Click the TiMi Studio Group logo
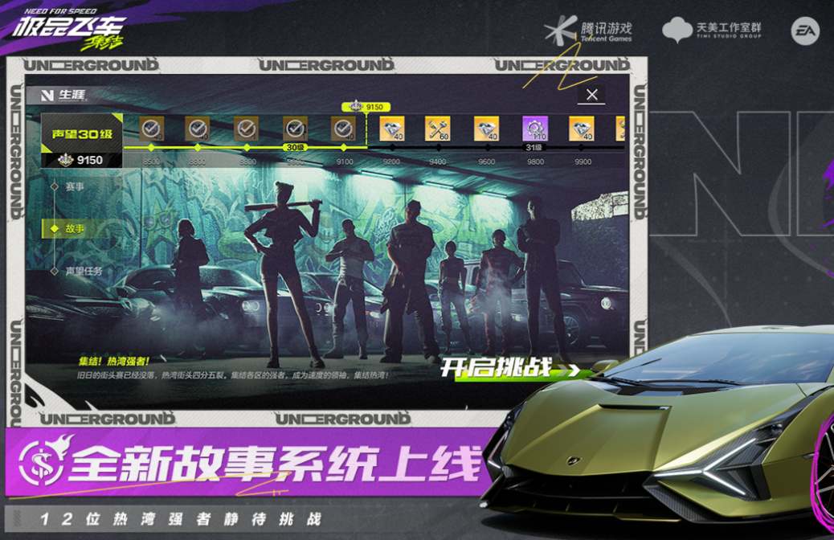The width and height of the screenshot is (834, 540). pos(711,31)
